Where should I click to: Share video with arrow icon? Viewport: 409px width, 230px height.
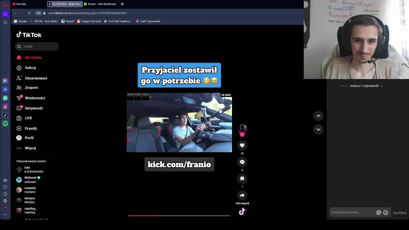pos(242,195)
